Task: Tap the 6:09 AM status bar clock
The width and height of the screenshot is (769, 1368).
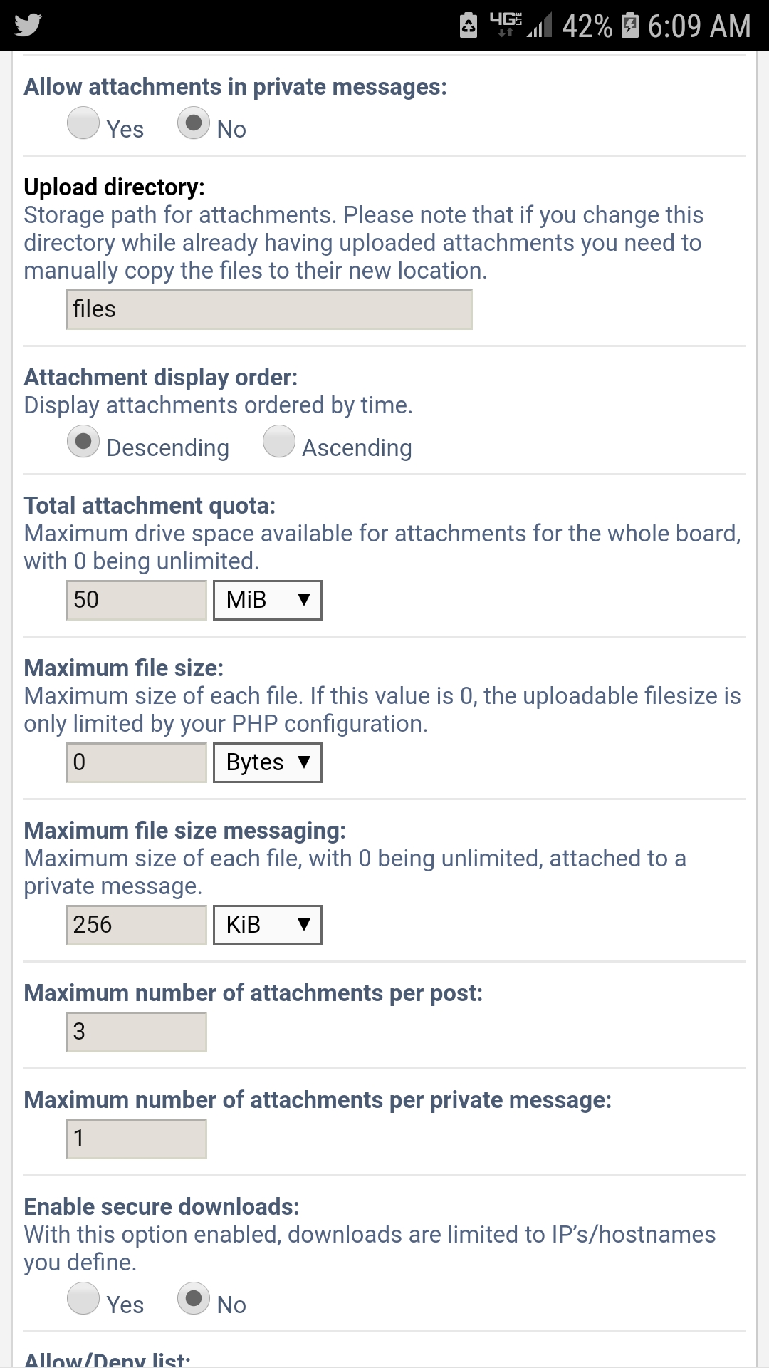Action: point(699,26)
